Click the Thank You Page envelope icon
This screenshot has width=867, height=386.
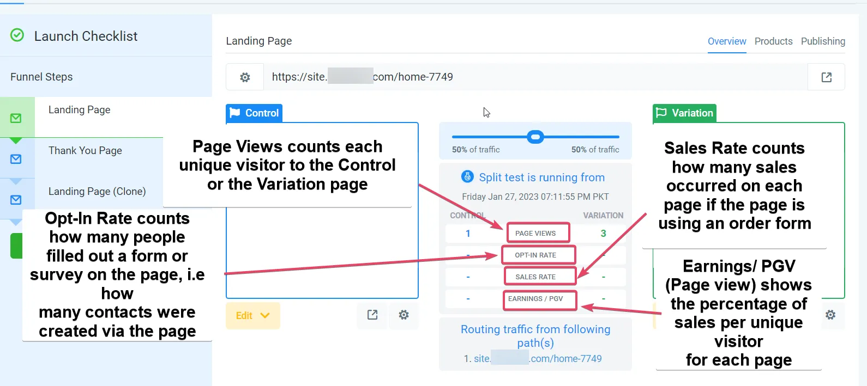coord(16,159)
